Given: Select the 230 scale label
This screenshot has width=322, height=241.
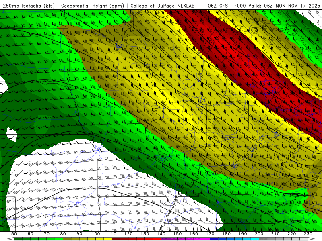Looking at the screenshot, I should tap(308, 234).
